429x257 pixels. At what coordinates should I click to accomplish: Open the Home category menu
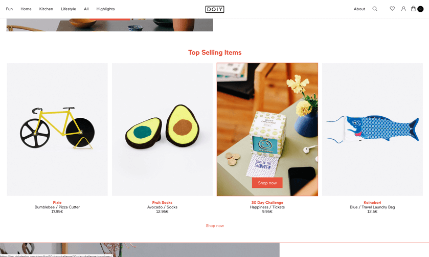26,9
